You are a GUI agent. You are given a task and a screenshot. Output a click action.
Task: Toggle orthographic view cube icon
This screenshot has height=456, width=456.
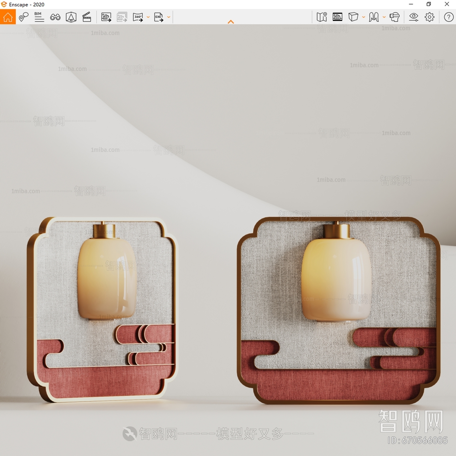point(353,17)
